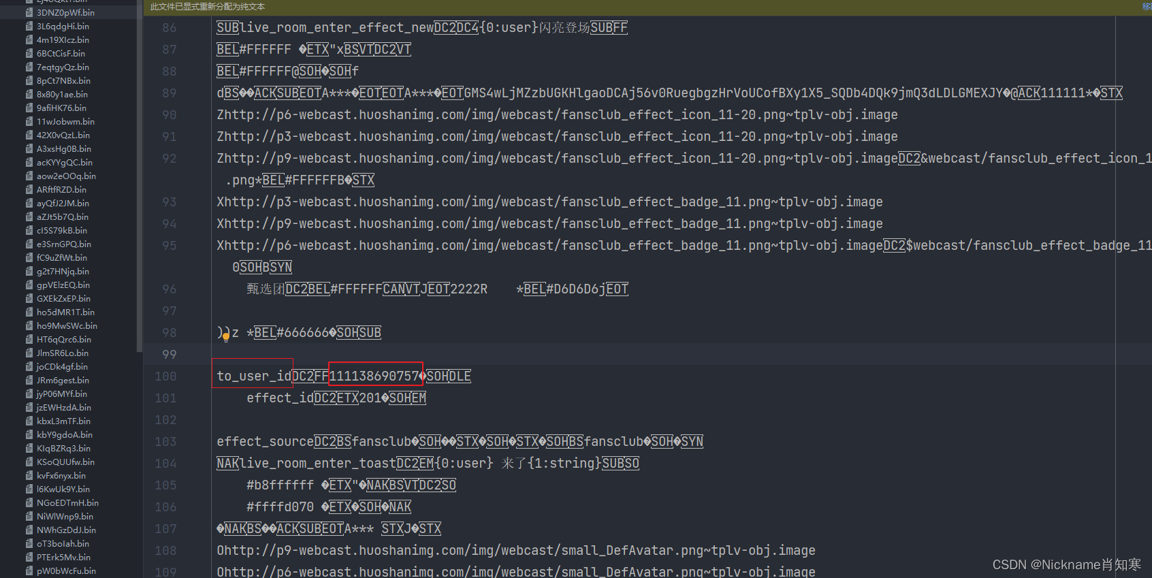Open 3L6qdgHi.bin in the file list
This screenshot has width=1152, height=578.
click(63, 26)
